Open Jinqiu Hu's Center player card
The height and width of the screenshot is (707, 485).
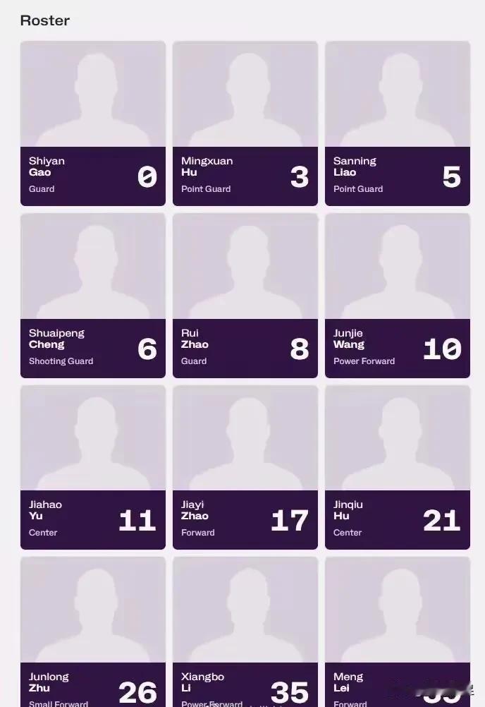point(397,467)
